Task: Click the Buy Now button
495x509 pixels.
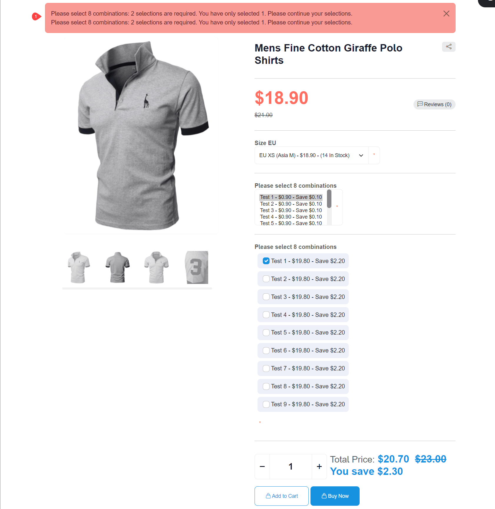Action: 335,496
